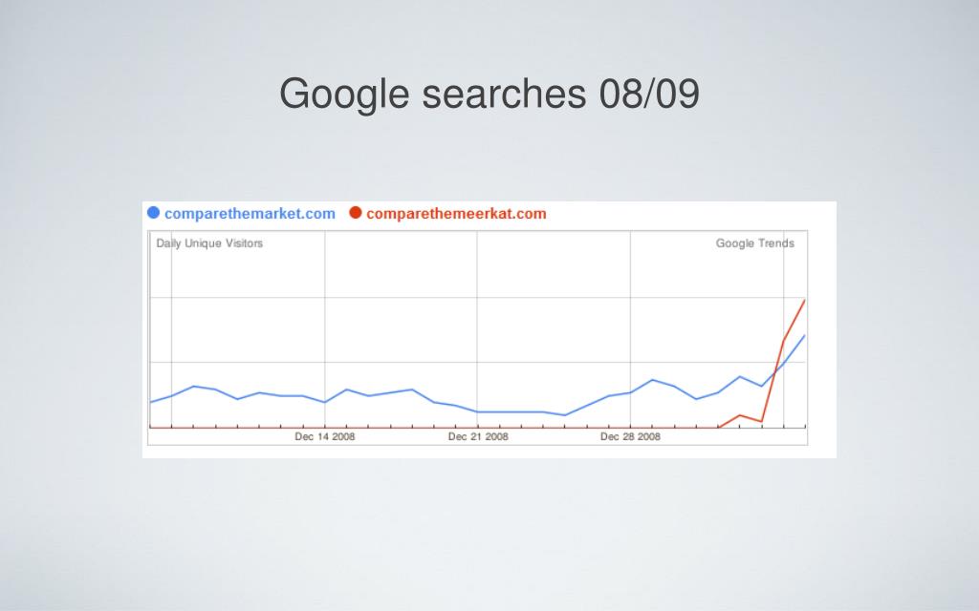The height and width of the screenshot is (611, 979).
Task: Open the comparethemeerkat.com legend link
Action: point(456,213)
